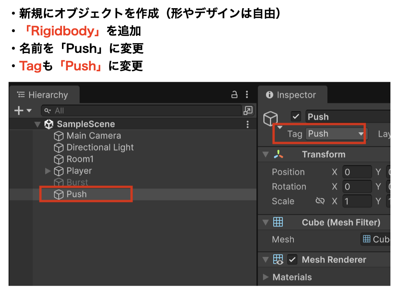Screen dimensions: 399x299
Task: Click the Mesh Filter component grid icon
Action: click(x=278, y=222)
